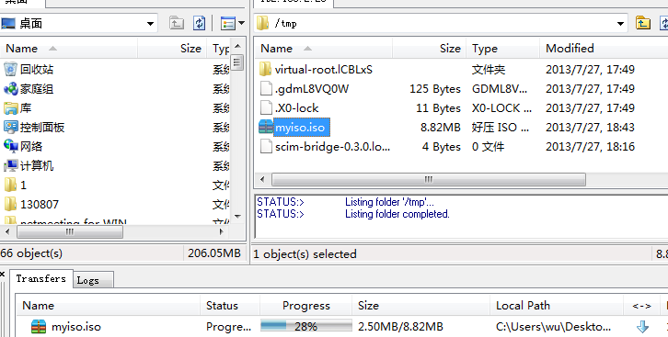Click the 125 Bytes size cell
Screen dimensions: 668x337
click(435, 89)
